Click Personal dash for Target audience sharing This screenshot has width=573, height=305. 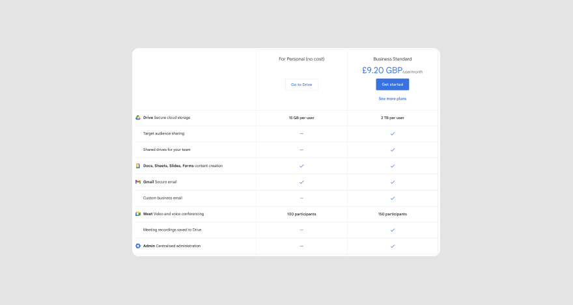coord(301,133)
